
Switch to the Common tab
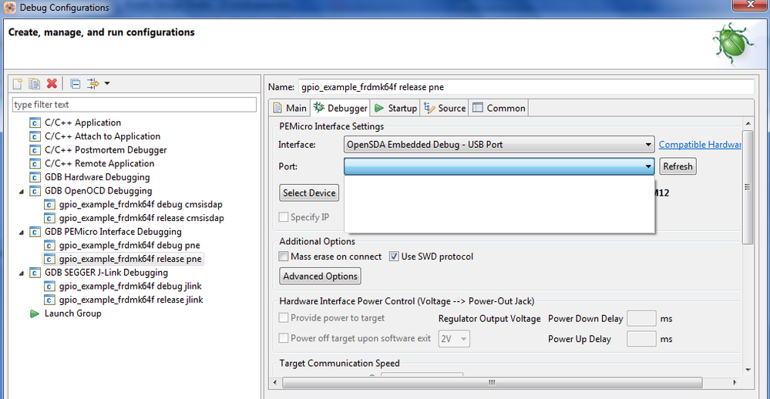tap(499, 108)
